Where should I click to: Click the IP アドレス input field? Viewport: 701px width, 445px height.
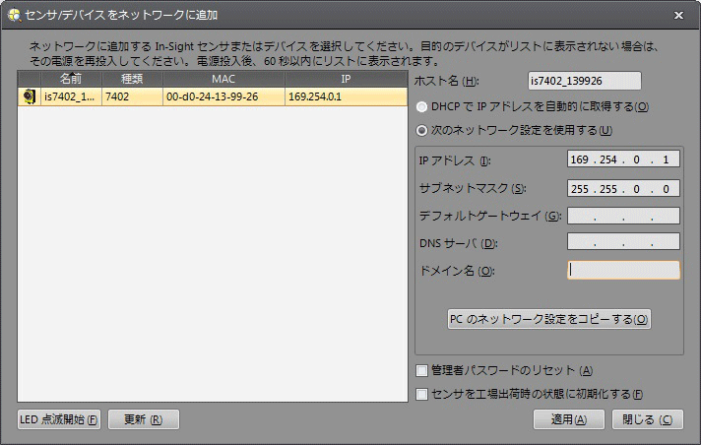click(x=623, y=159)
